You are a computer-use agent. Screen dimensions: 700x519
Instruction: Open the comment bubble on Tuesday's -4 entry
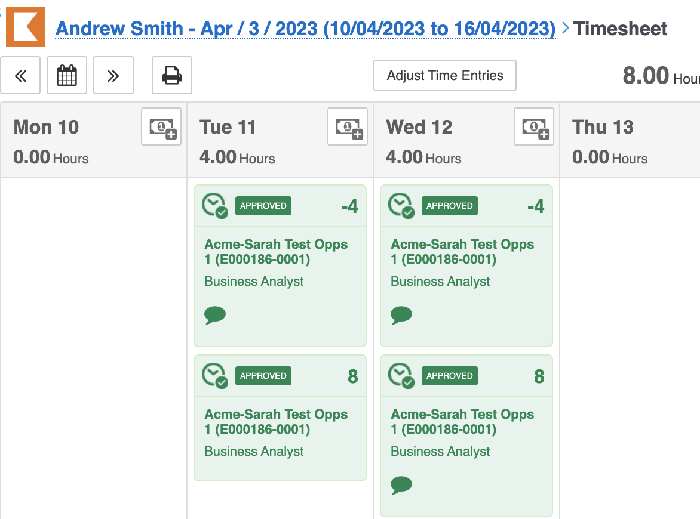[x=215, y=315]
